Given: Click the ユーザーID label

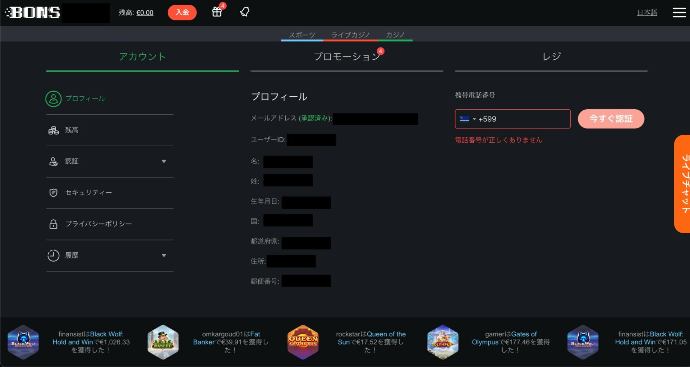Looking at the screenshot, I should 268,140.
